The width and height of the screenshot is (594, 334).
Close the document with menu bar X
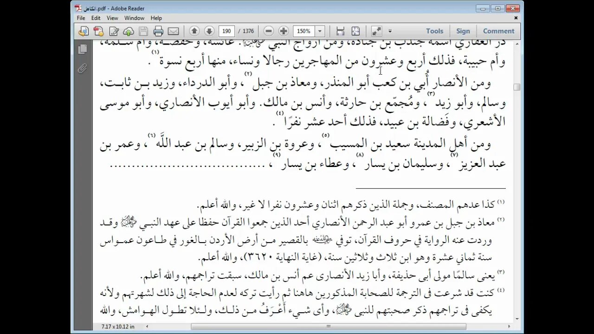[x=516, y=18]
